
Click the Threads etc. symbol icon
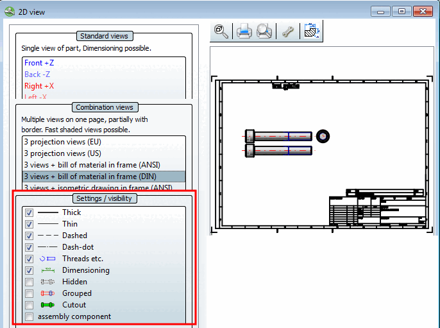point(47,259)
